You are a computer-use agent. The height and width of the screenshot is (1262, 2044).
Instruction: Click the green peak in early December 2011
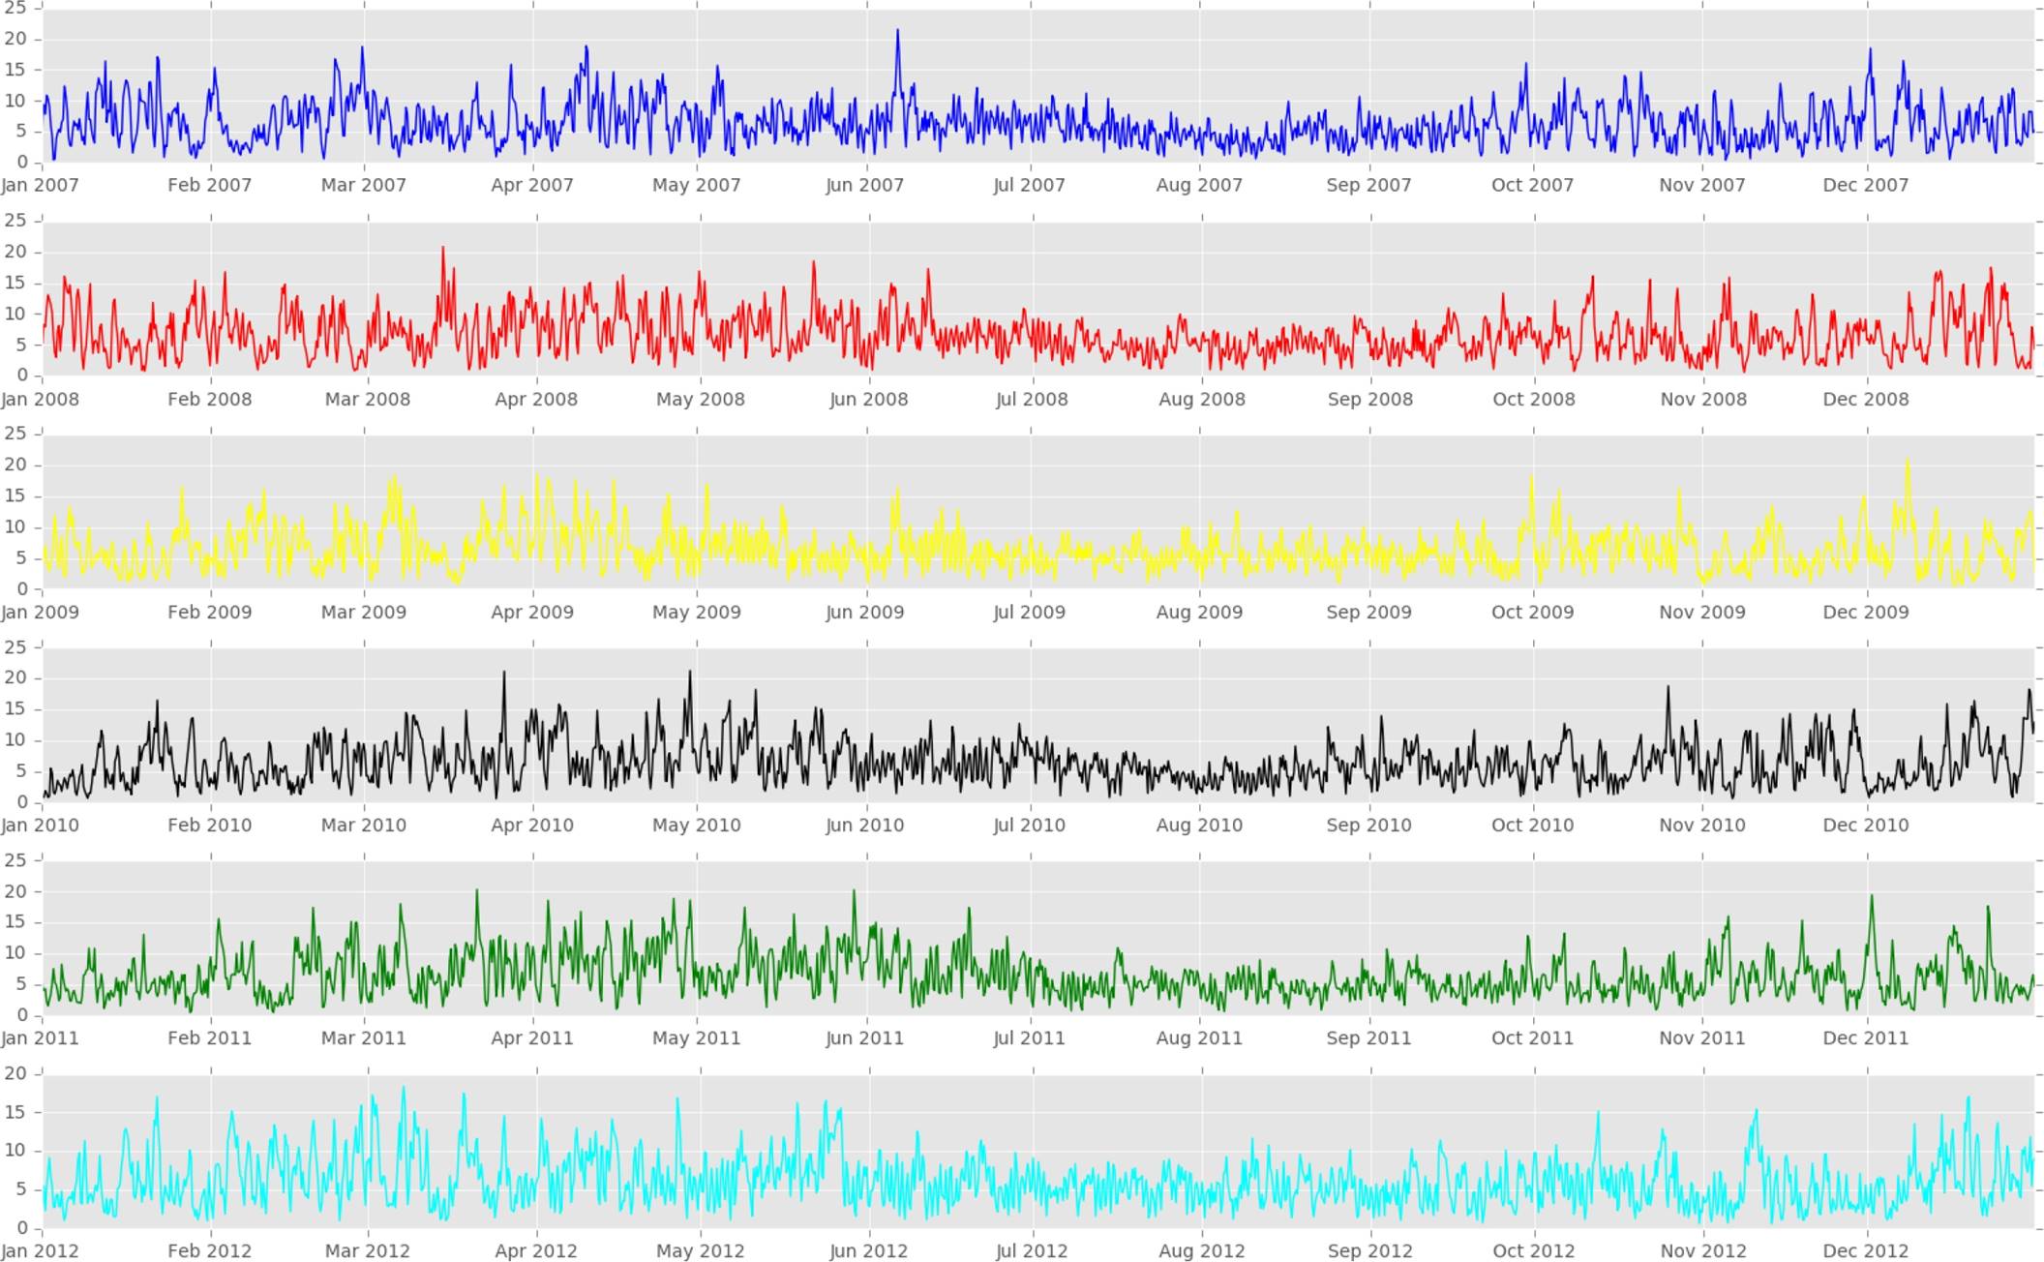tap(1872, 897)
